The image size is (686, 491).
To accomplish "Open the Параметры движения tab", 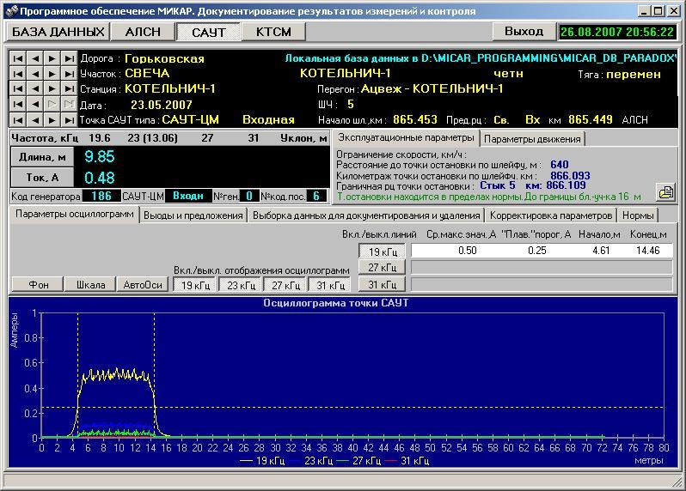I will click(x=532, y=138).
